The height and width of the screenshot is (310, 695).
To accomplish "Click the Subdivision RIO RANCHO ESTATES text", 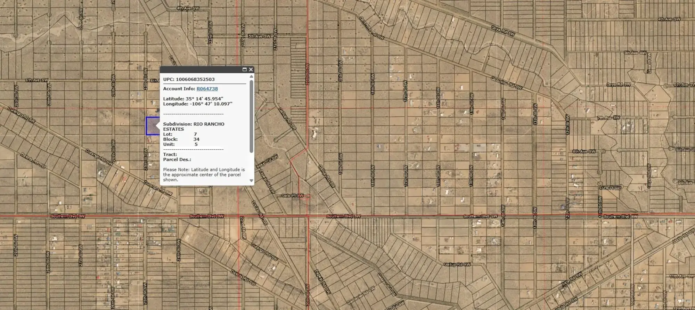I will click(194, 127).
